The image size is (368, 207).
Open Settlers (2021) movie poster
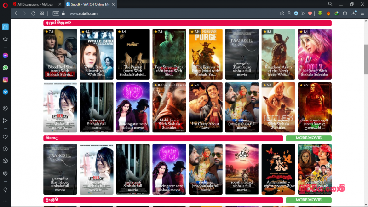(278, 107)
